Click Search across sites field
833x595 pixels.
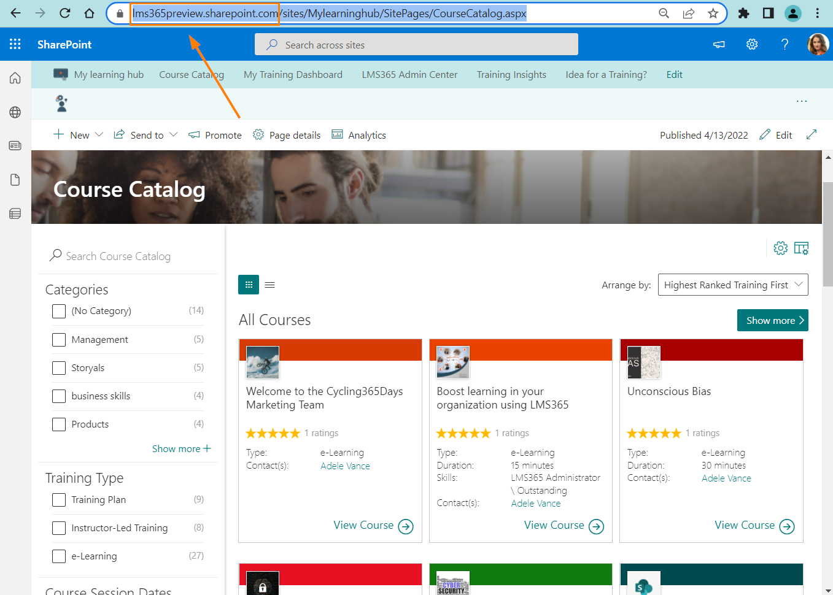click(x=416, y=44)
